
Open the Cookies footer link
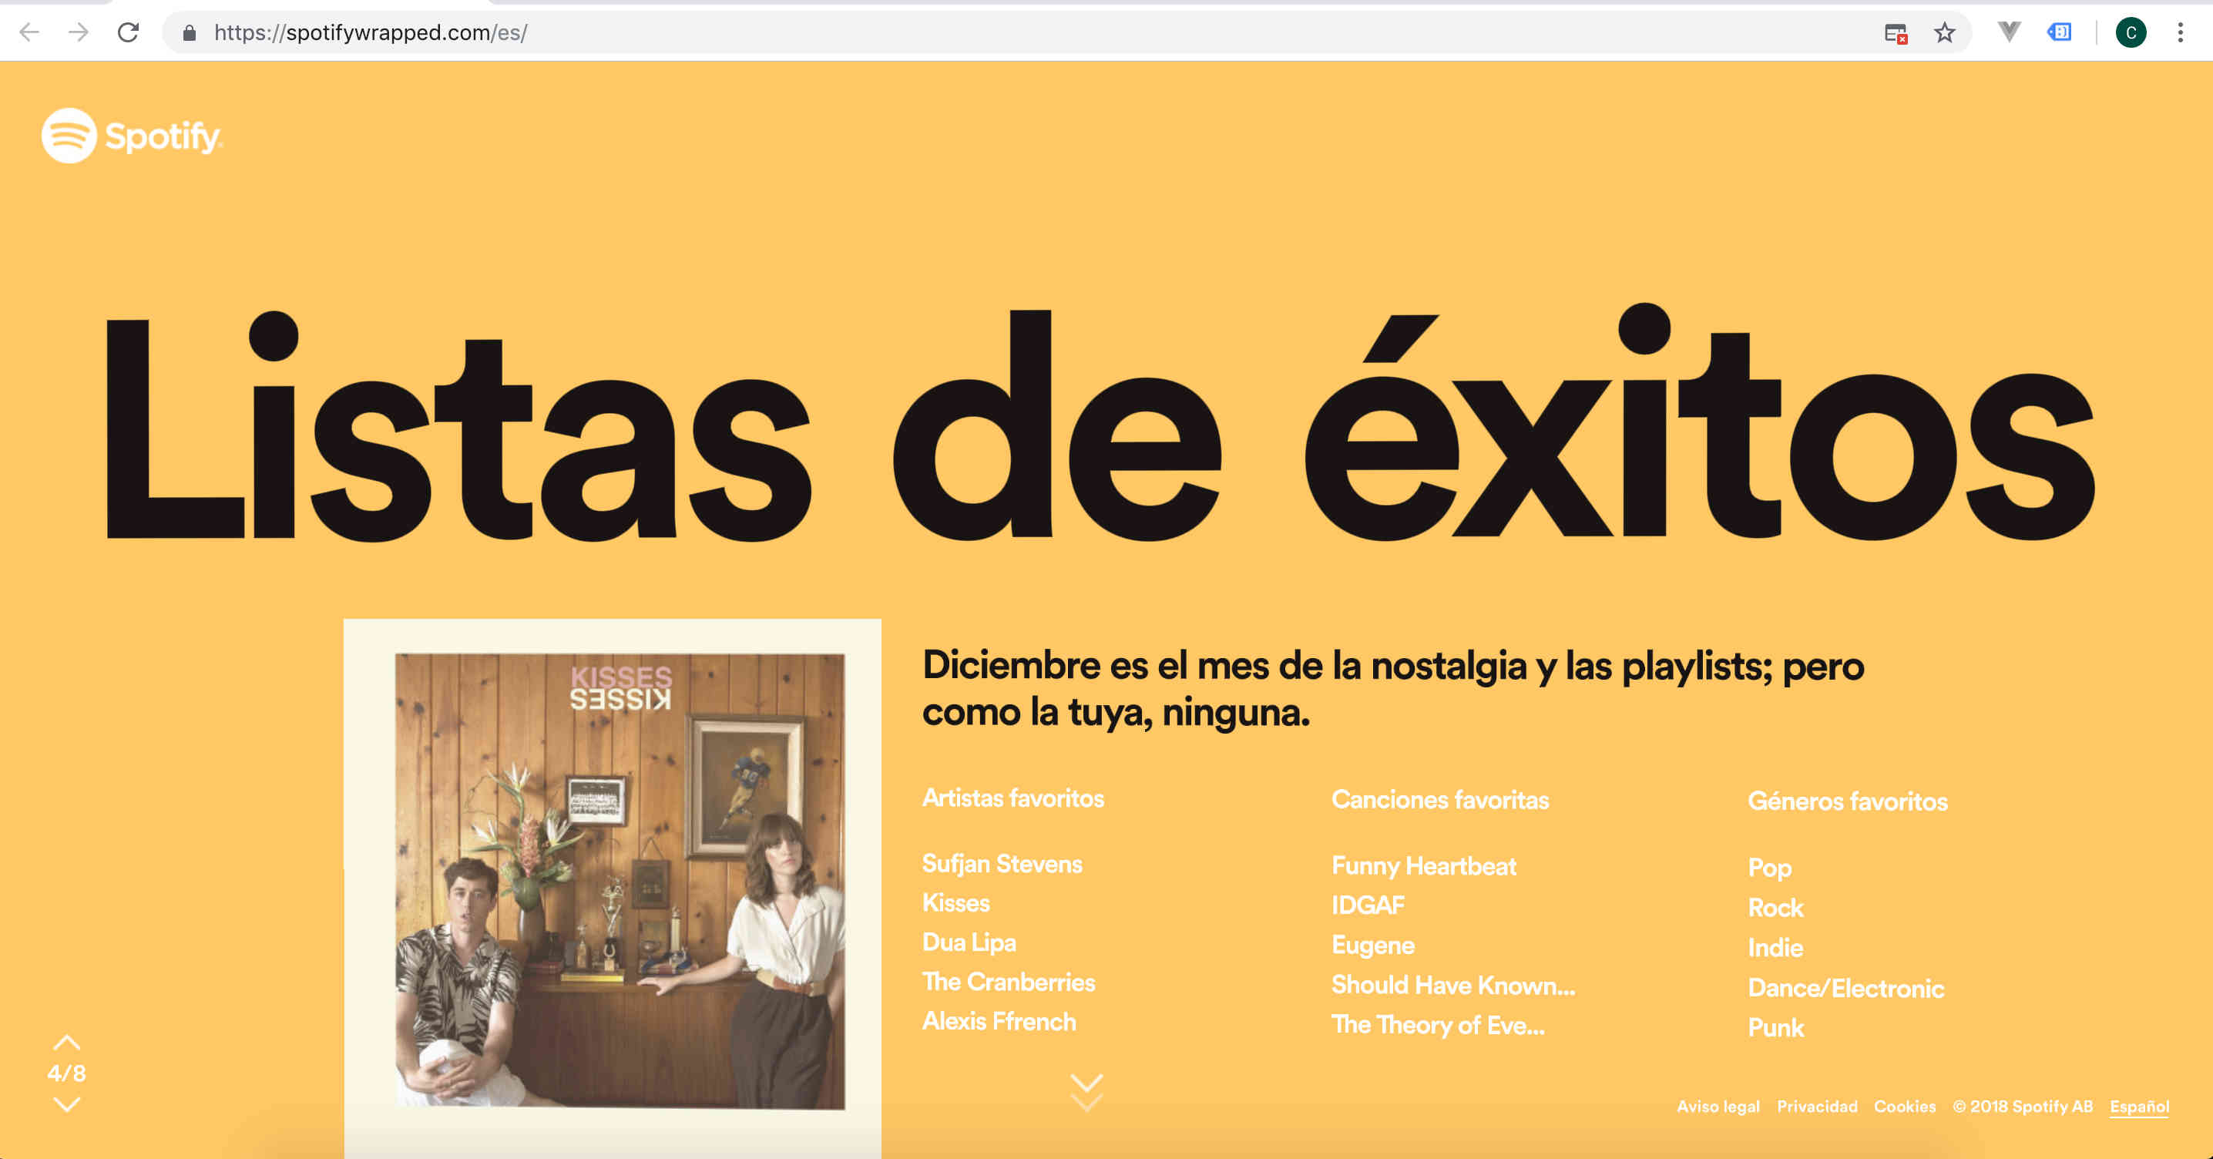1904,1107
